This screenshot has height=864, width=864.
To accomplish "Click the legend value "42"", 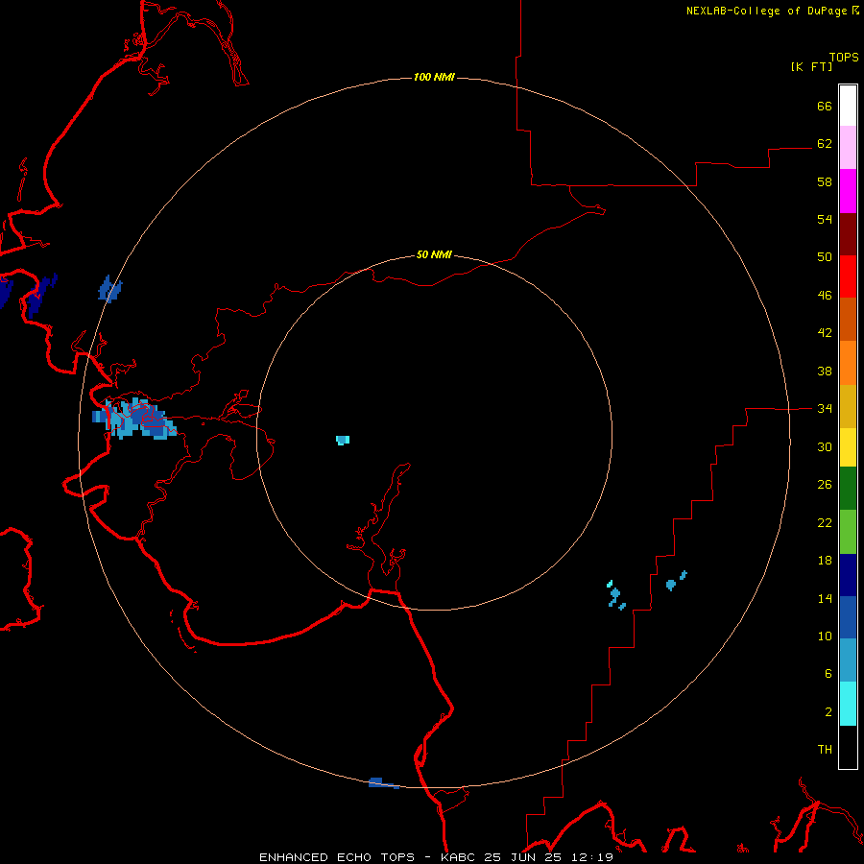I will pos(825,333).
